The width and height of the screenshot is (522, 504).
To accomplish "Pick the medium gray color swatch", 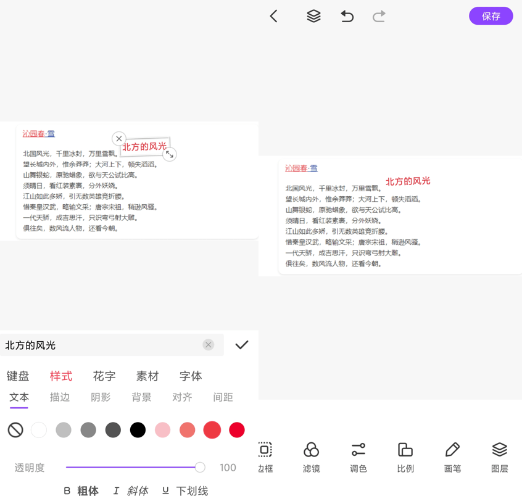I will pyautogui.click(x=88, y=430).
